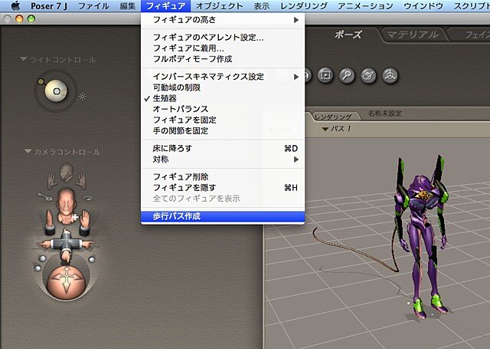This screenshot has height=349, width=490.
Task: Open the 対称 submenu
Action: (223, 160)
